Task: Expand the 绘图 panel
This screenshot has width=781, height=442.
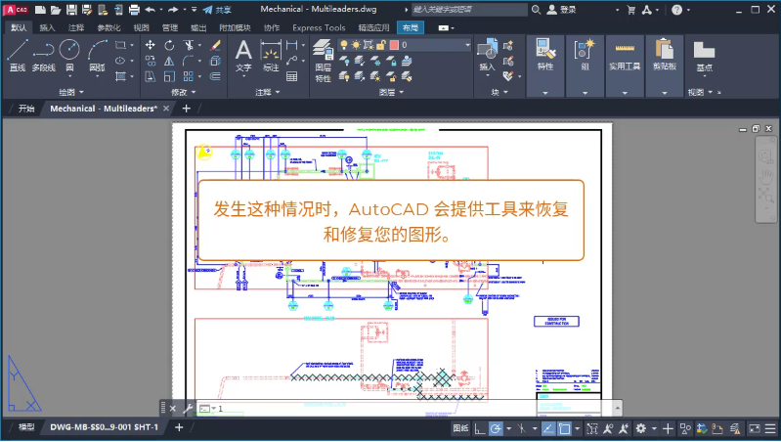Action: pyautogui.click(x=71, y=92)
